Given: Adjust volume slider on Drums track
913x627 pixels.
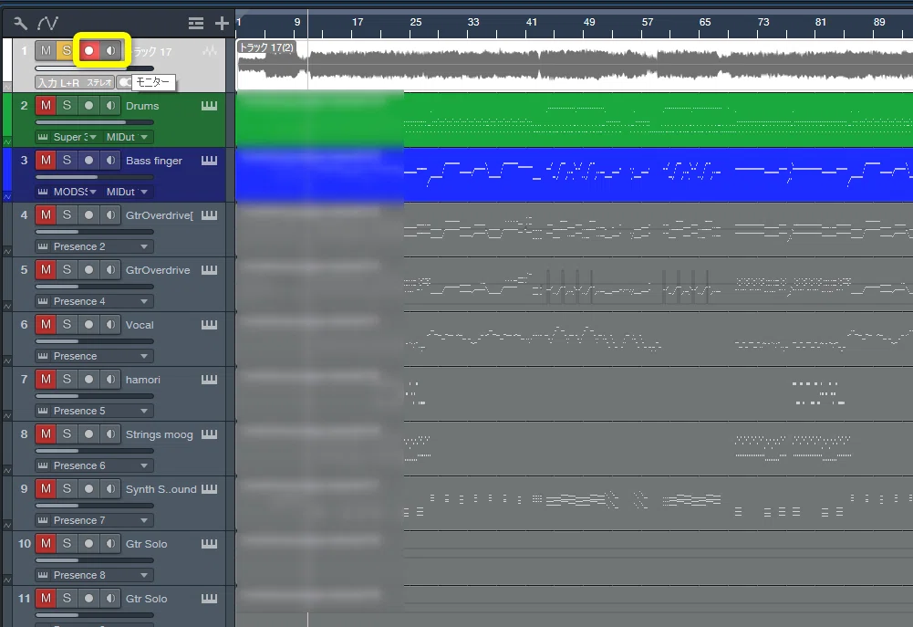Looking at the screenshot, I should [x=94, y=122].
